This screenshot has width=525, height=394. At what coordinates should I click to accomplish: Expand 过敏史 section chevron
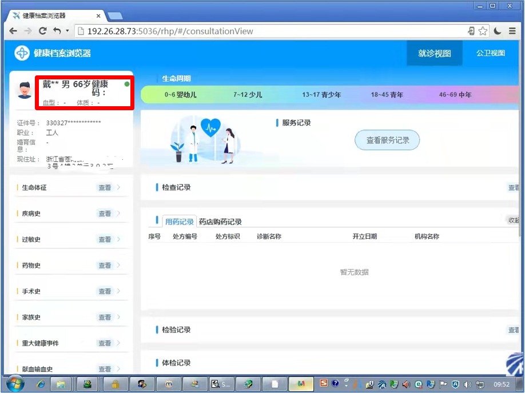[x=118, y=239]
